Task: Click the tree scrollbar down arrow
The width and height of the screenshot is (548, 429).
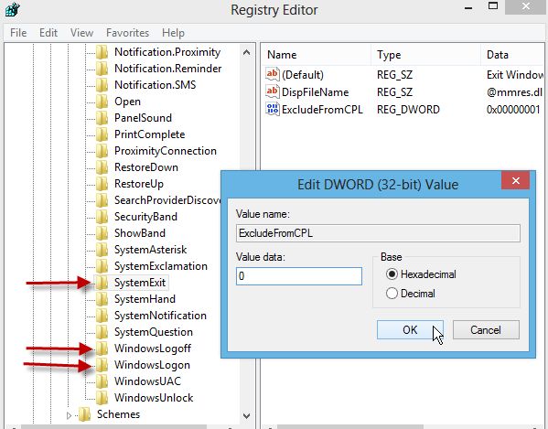Action: pyautogui.click(x=246, y=415)
